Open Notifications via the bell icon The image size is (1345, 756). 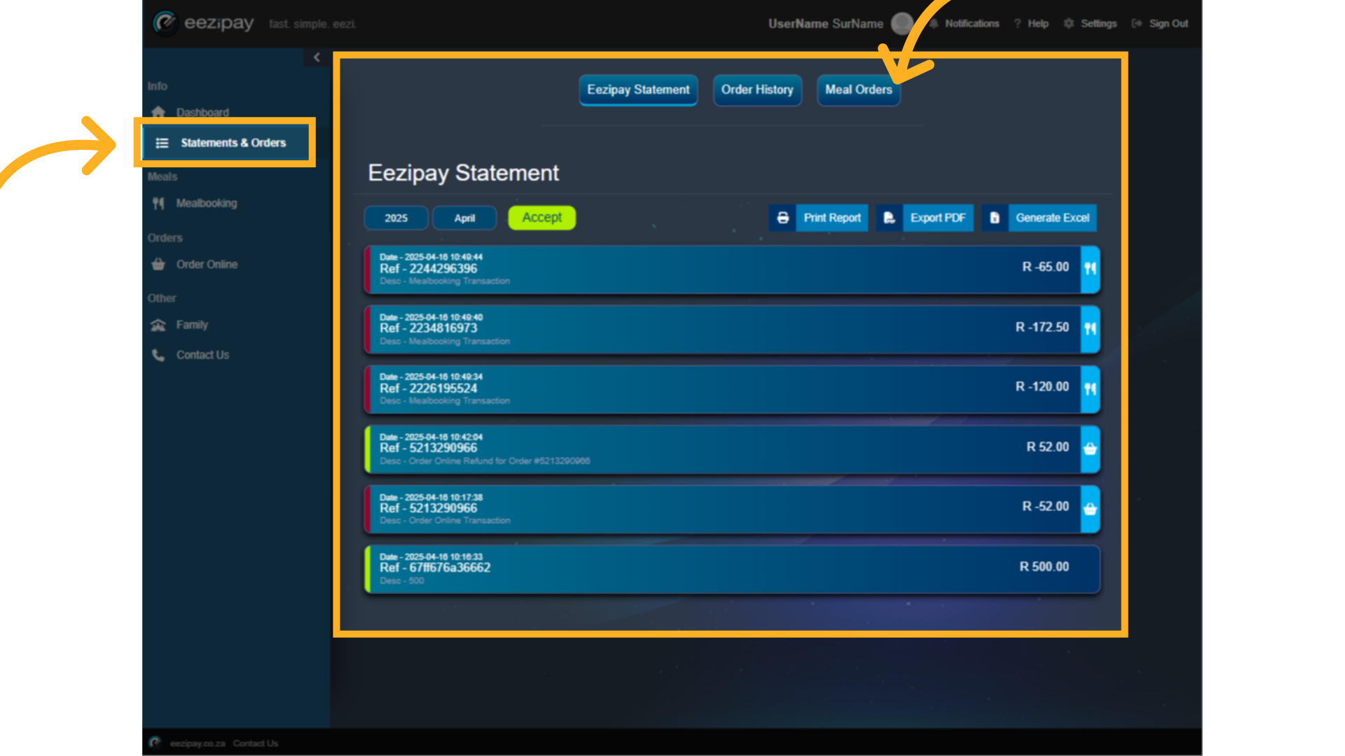933,23
